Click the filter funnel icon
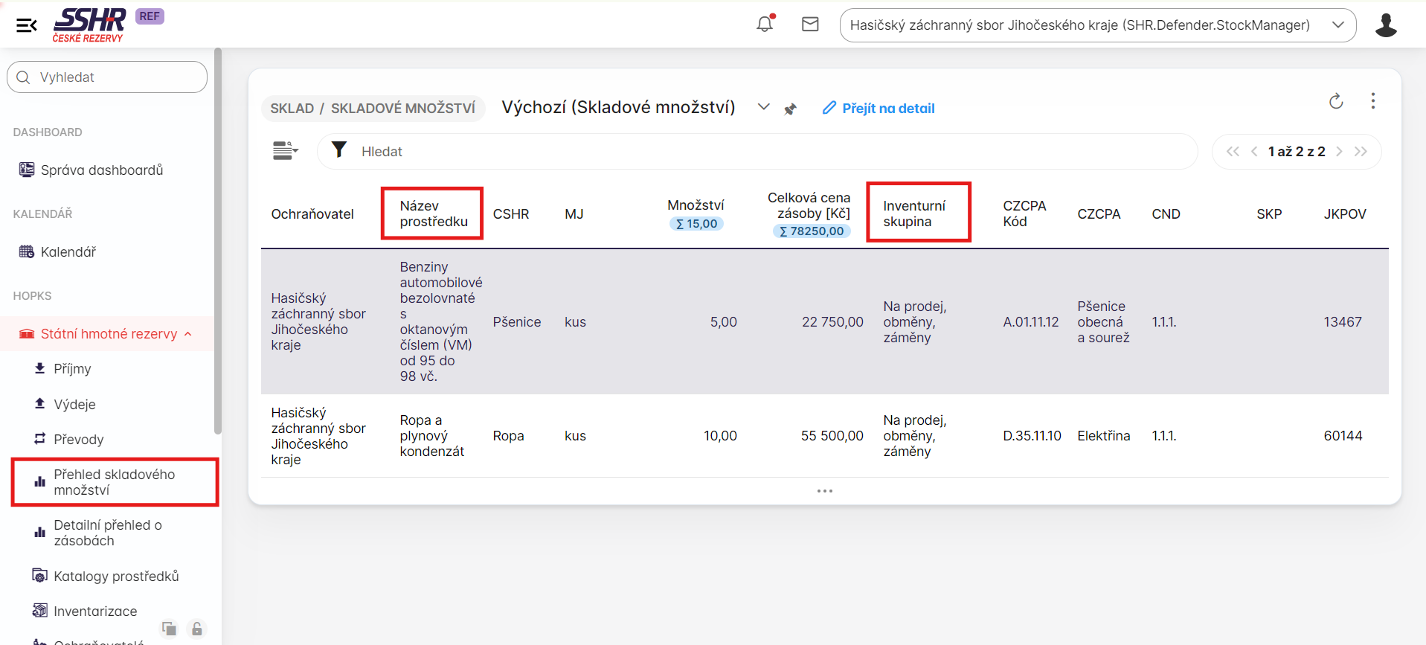Image resolution: width=1426 pixels, height=645 pixels. pos(339,150)
